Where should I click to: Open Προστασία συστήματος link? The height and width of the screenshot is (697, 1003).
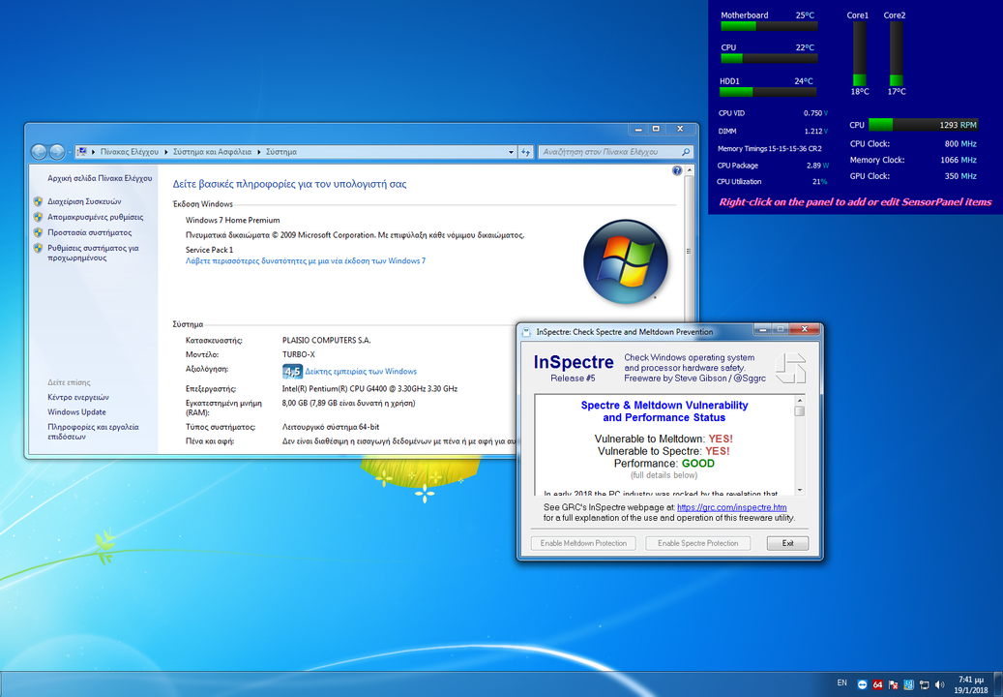click(x=90, y=232)
